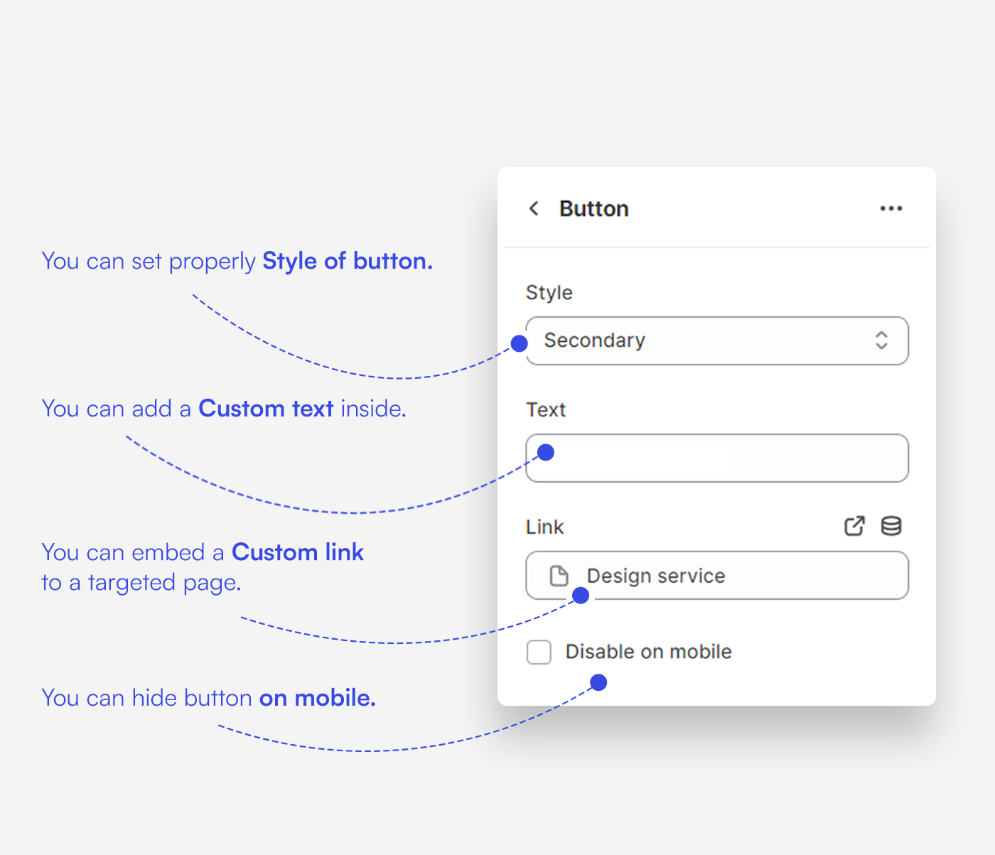Click the "Style of button." bold text
The image size is (995, 855).
pyautogui.click(x=348, y=262)
